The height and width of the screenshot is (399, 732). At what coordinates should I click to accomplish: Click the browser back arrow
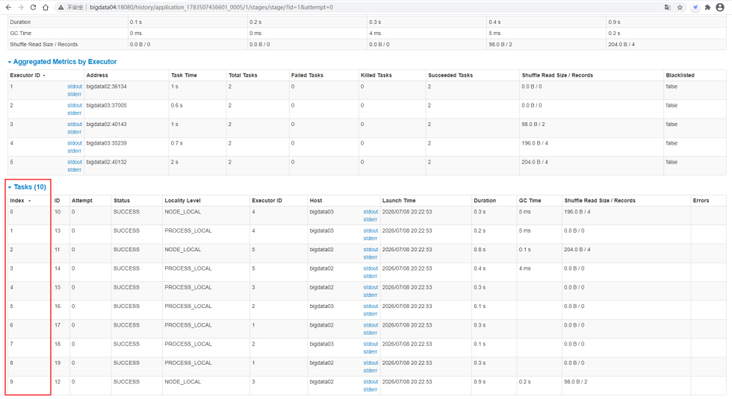(x=7, y=7)
